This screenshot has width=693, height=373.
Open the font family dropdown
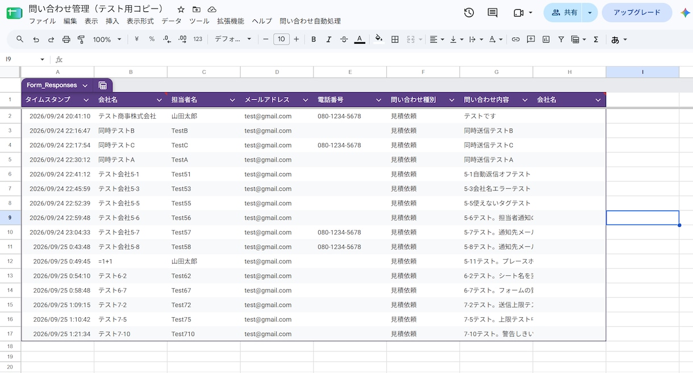233,39
